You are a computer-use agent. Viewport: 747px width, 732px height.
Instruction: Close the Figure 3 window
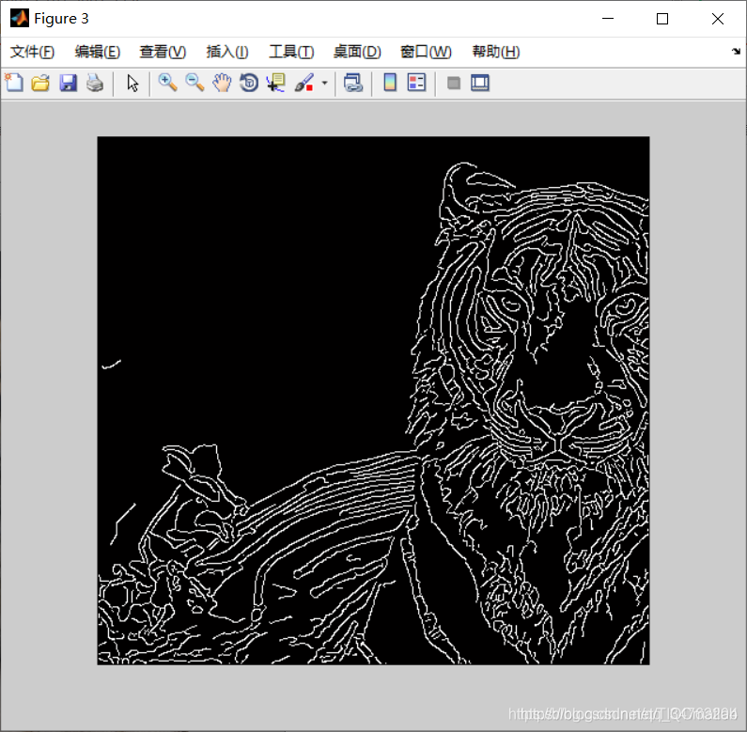[718, 19]
